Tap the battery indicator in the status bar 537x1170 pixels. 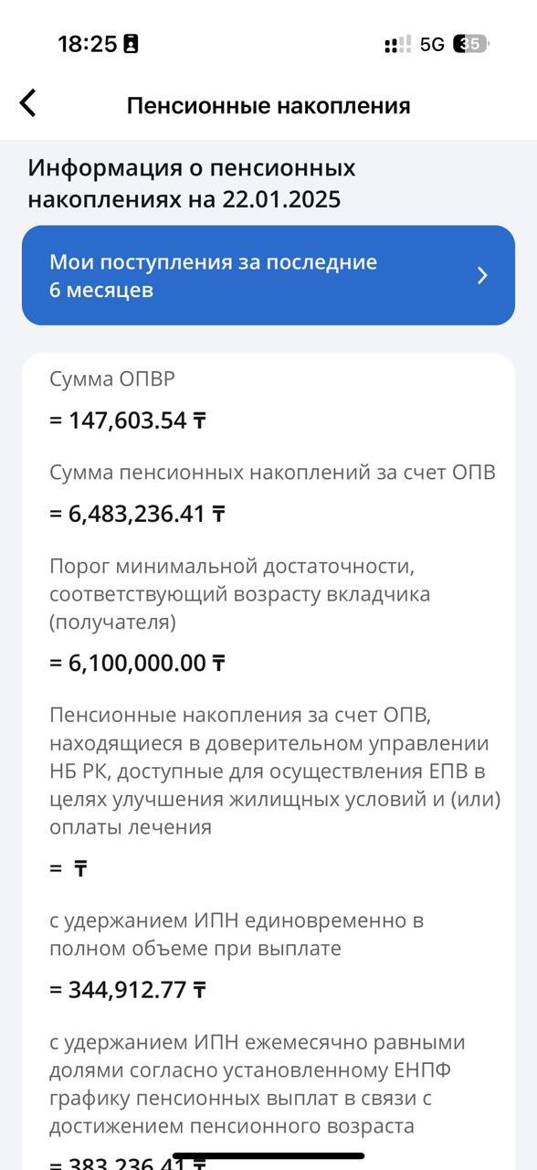click(471, 44)
